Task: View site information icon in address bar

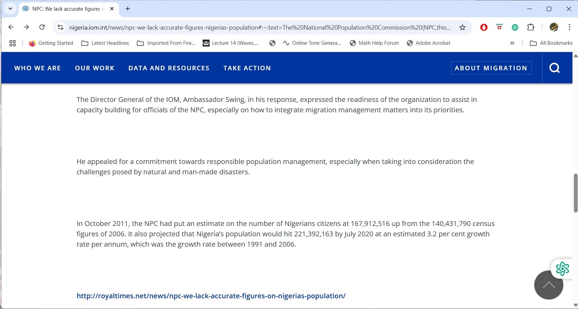Action: click(x=60, y=27)
